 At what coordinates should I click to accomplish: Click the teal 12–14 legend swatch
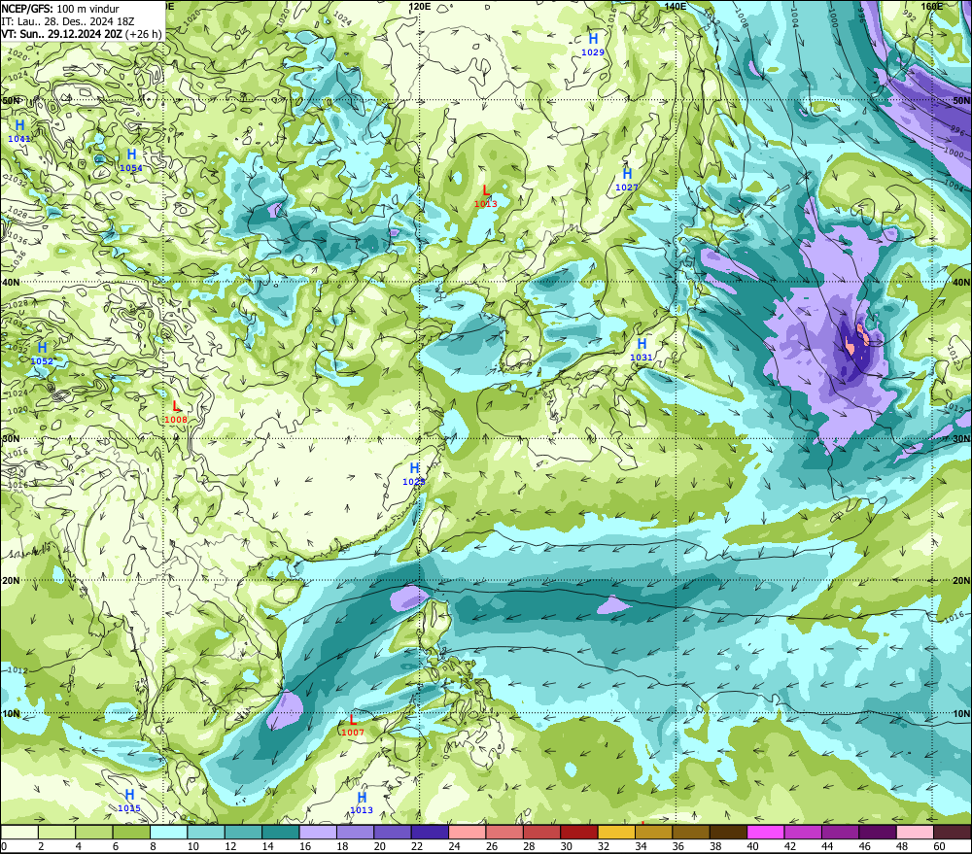coord(244,832)
